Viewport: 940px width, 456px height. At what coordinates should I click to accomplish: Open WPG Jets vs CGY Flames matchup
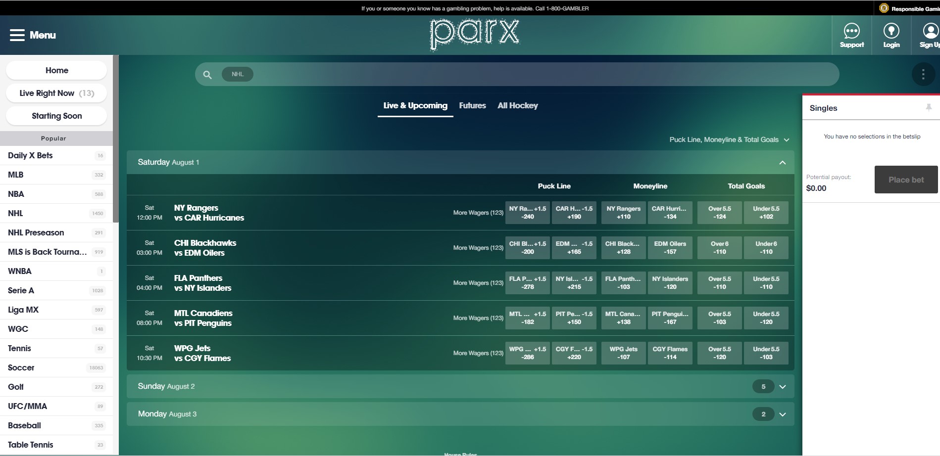(x=202, y=353)
